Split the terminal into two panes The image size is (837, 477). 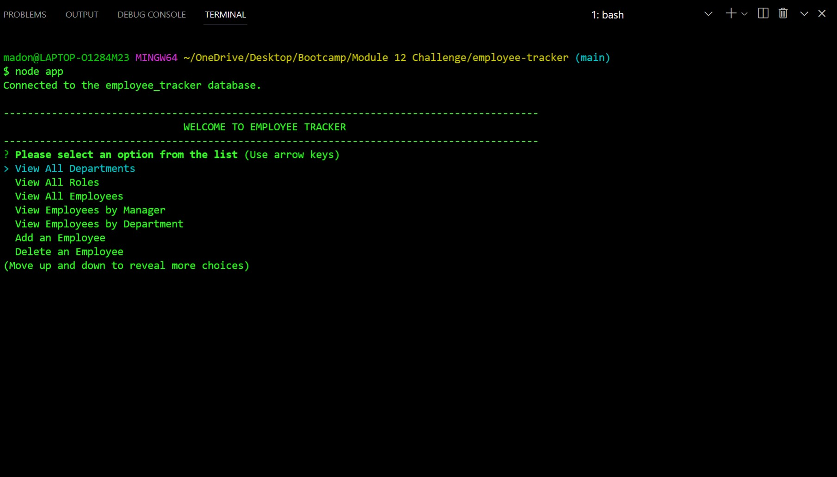pos(763,13)
